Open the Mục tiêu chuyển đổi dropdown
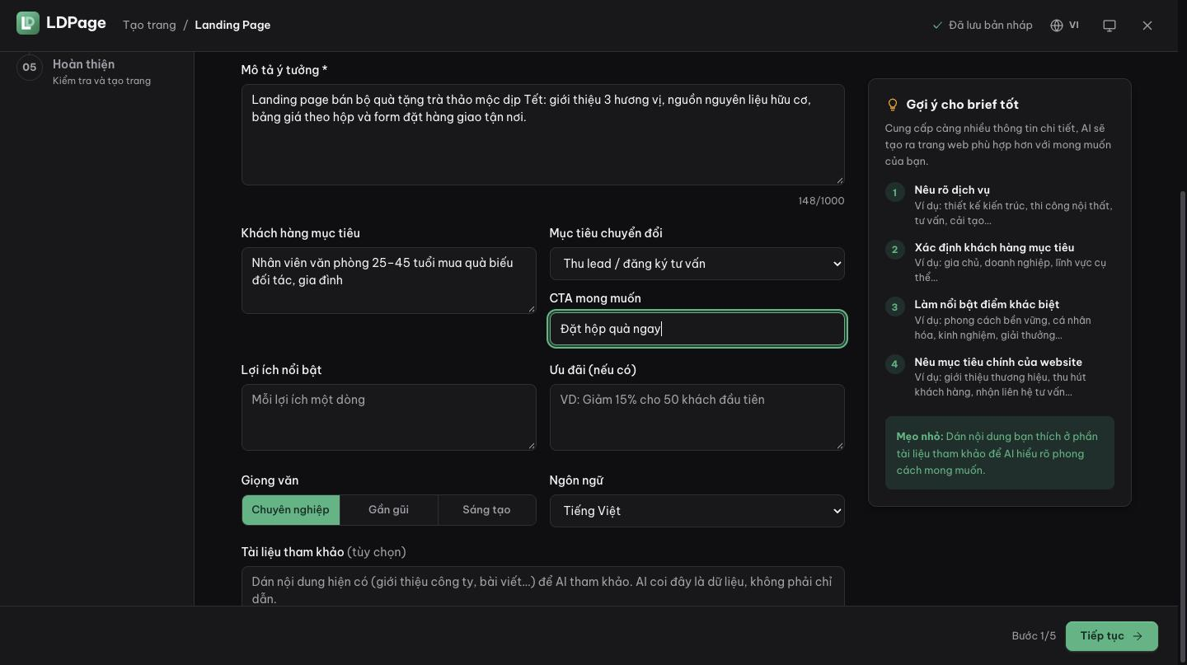The width and height of the screenshot is (1187, 665). pyautogui.click(x=697, y=264)
